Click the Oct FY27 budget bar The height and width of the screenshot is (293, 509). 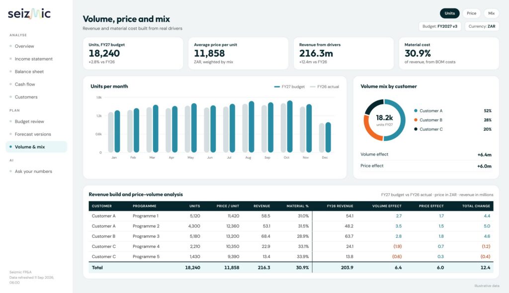click(x=290, y=127)
